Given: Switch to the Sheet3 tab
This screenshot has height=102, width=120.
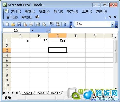Looking at the screenshot, I should [x=55, y=93].
